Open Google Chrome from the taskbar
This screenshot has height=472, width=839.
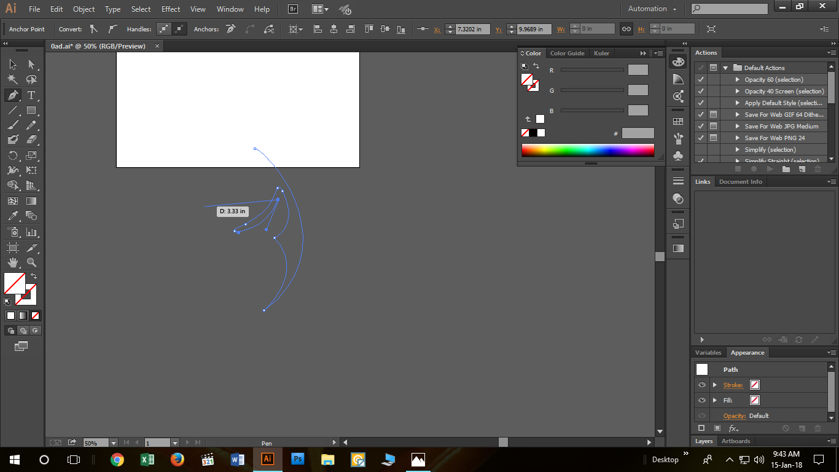pos(117,459)
